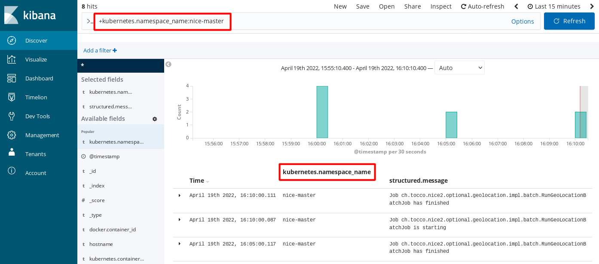The width and height of the screenshot is (599, 264).
Task: Navigate to Dev Tools
Action: tap(39, 116)
